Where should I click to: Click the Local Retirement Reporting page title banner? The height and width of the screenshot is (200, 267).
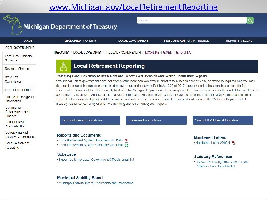click(157, 66)
